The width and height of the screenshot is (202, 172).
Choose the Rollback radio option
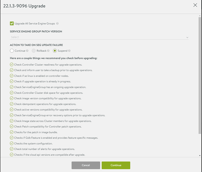34,51
